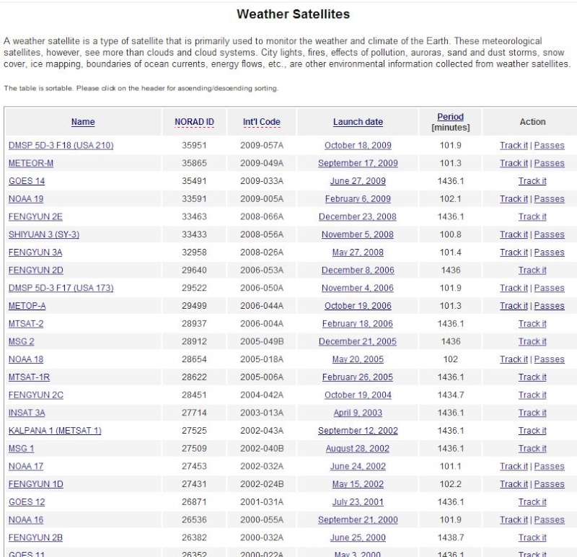
Task: Open the November 5, 2008 launch date
Action: coord(358,234)
